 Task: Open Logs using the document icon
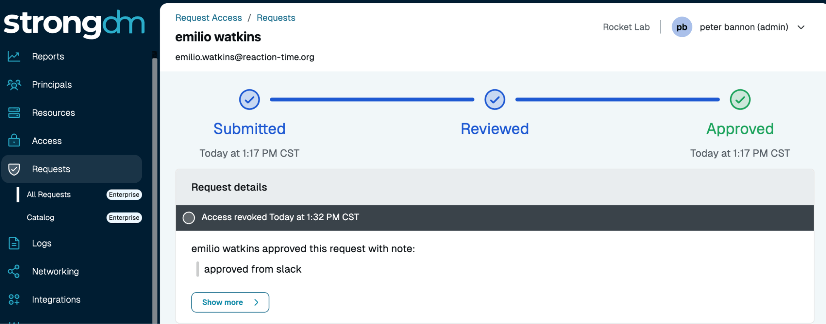point(14,243)
